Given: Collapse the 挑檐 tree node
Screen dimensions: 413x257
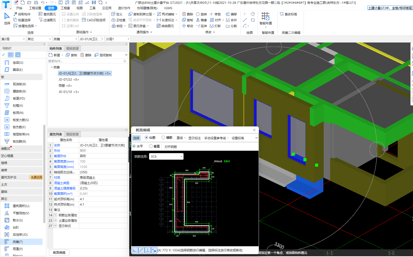Looking at the screenshot, I should pos(52,67).
